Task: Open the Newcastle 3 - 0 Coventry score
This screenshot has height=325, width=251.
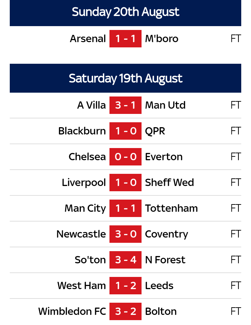Action: point(125,234)
